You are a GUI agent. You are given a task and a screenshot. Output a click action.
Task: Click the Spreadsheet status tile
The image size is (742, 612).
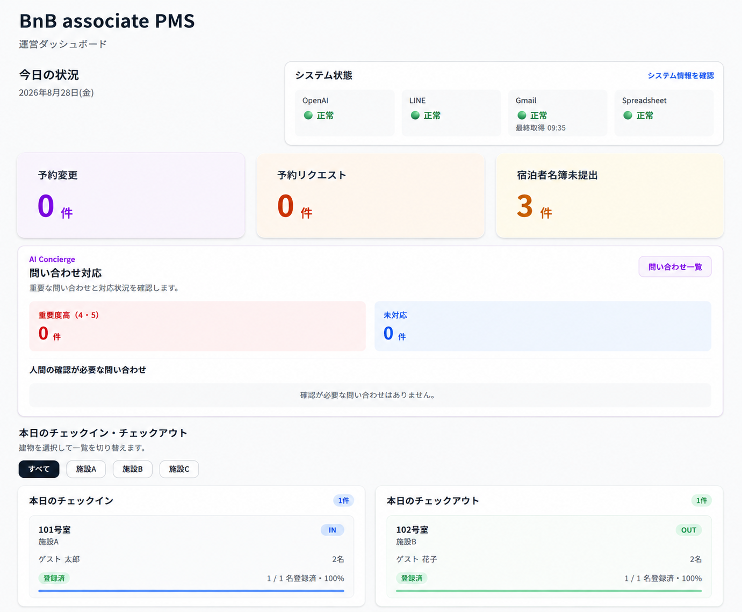pos(664,113)
